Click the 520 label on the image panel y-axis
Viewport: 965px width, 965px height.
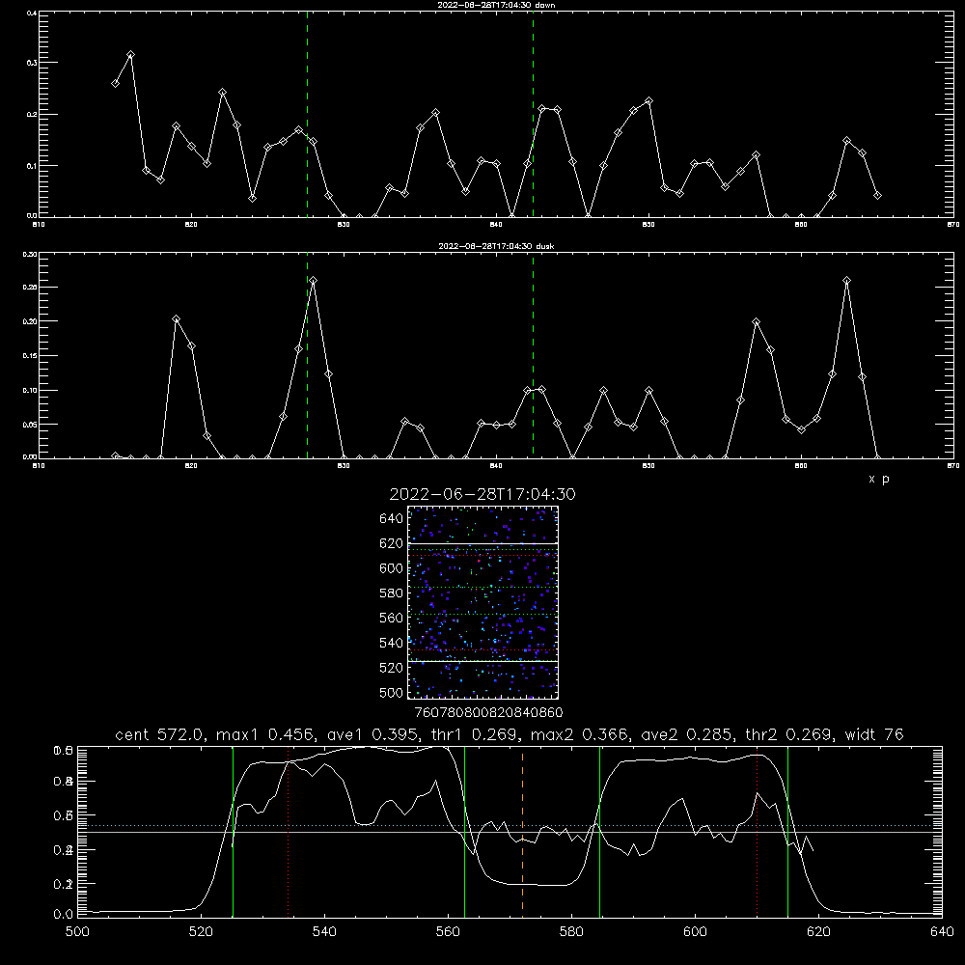392,668
